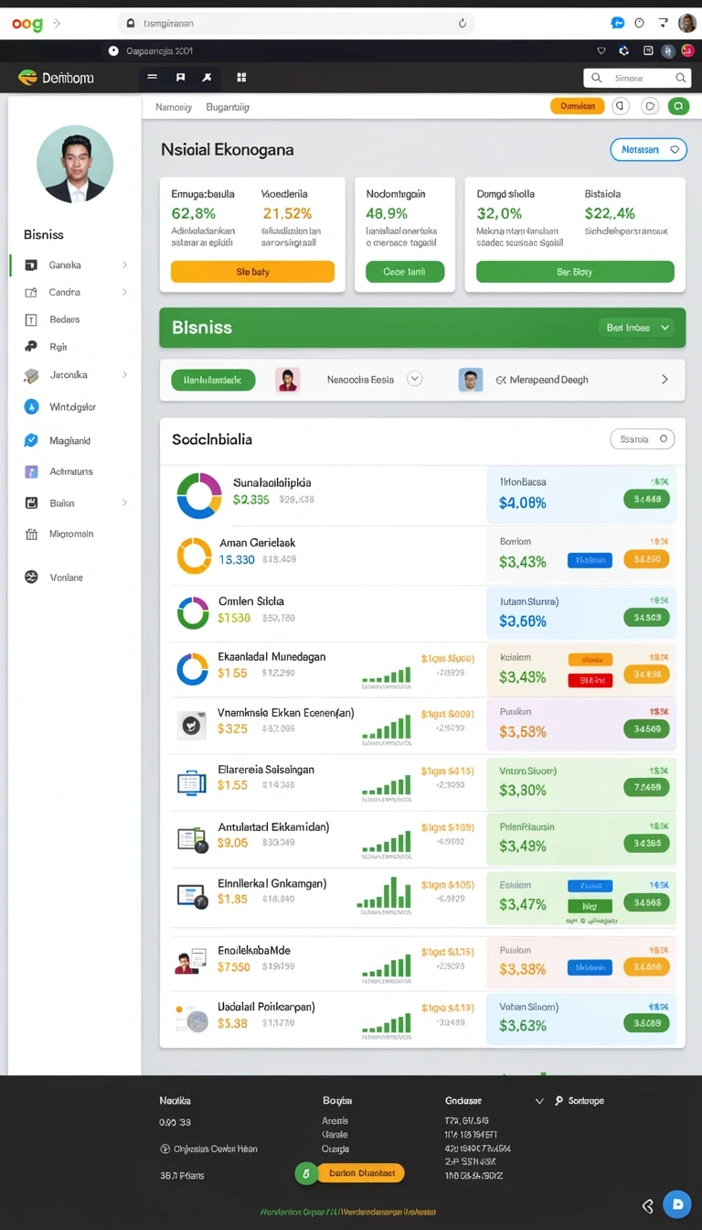The image size is (702, 1230).
Task: Click the green round icon beside Omoisan
Action: [678, 106]
